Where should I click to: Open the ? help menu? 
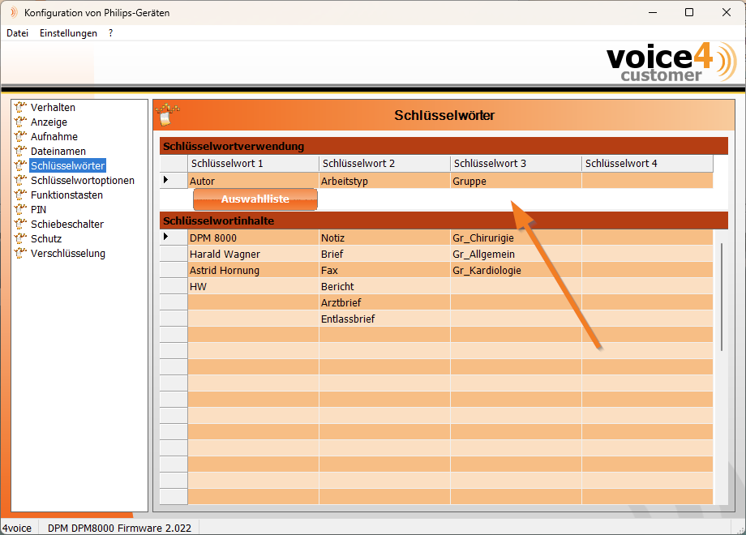(111, 32)
